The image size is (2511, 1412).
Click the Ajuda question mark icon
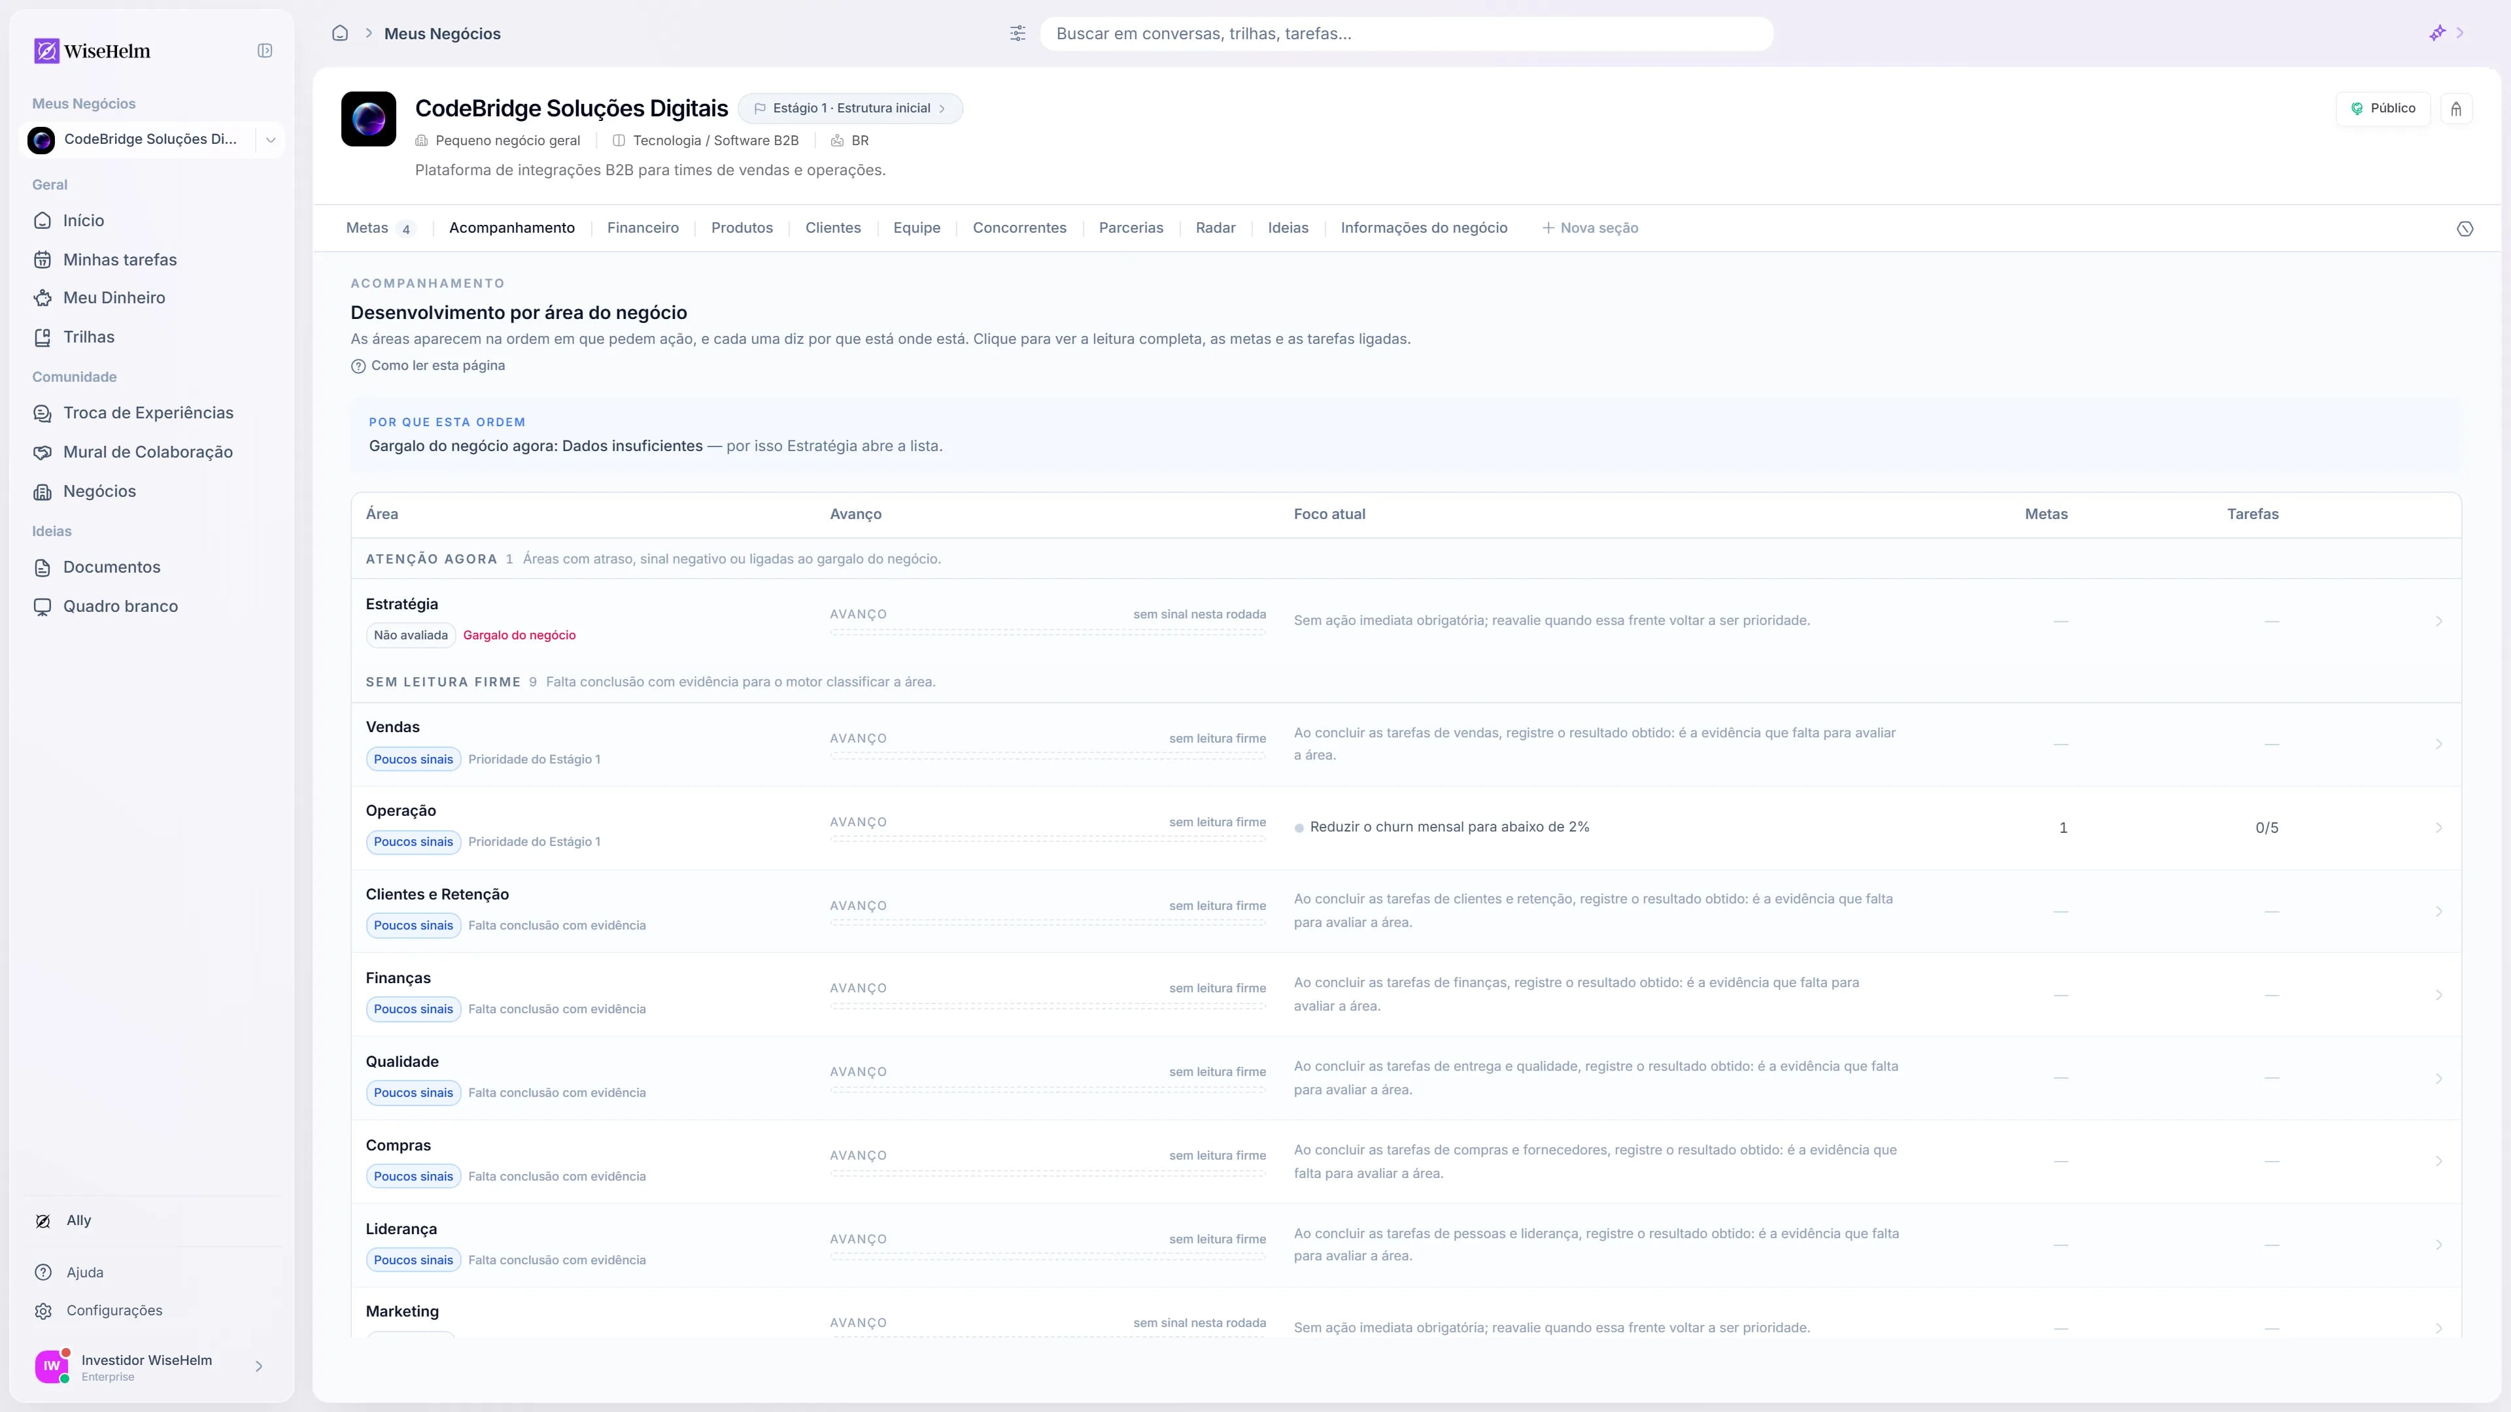coord(43,1273)
